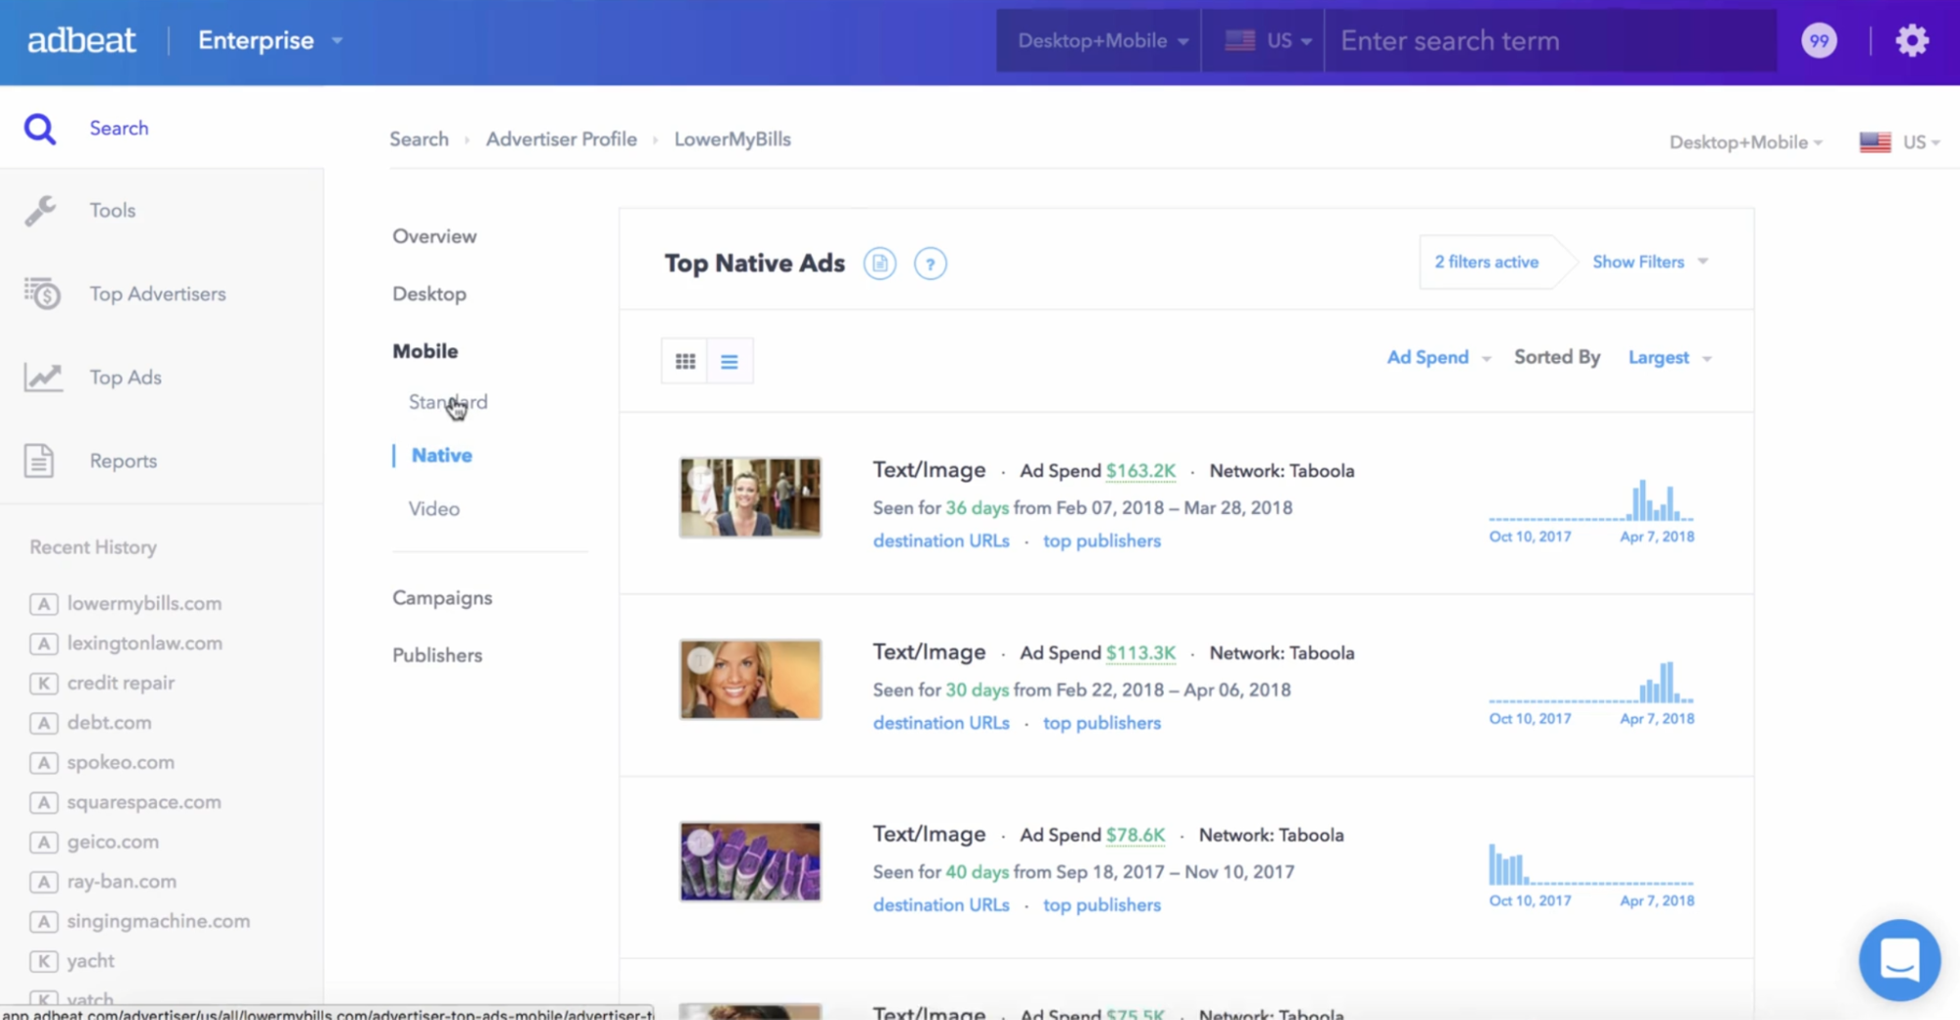This screenshot has width=1960, height=1020.
Task: Select the Standard ads subsection
Action: pos(448,402)
